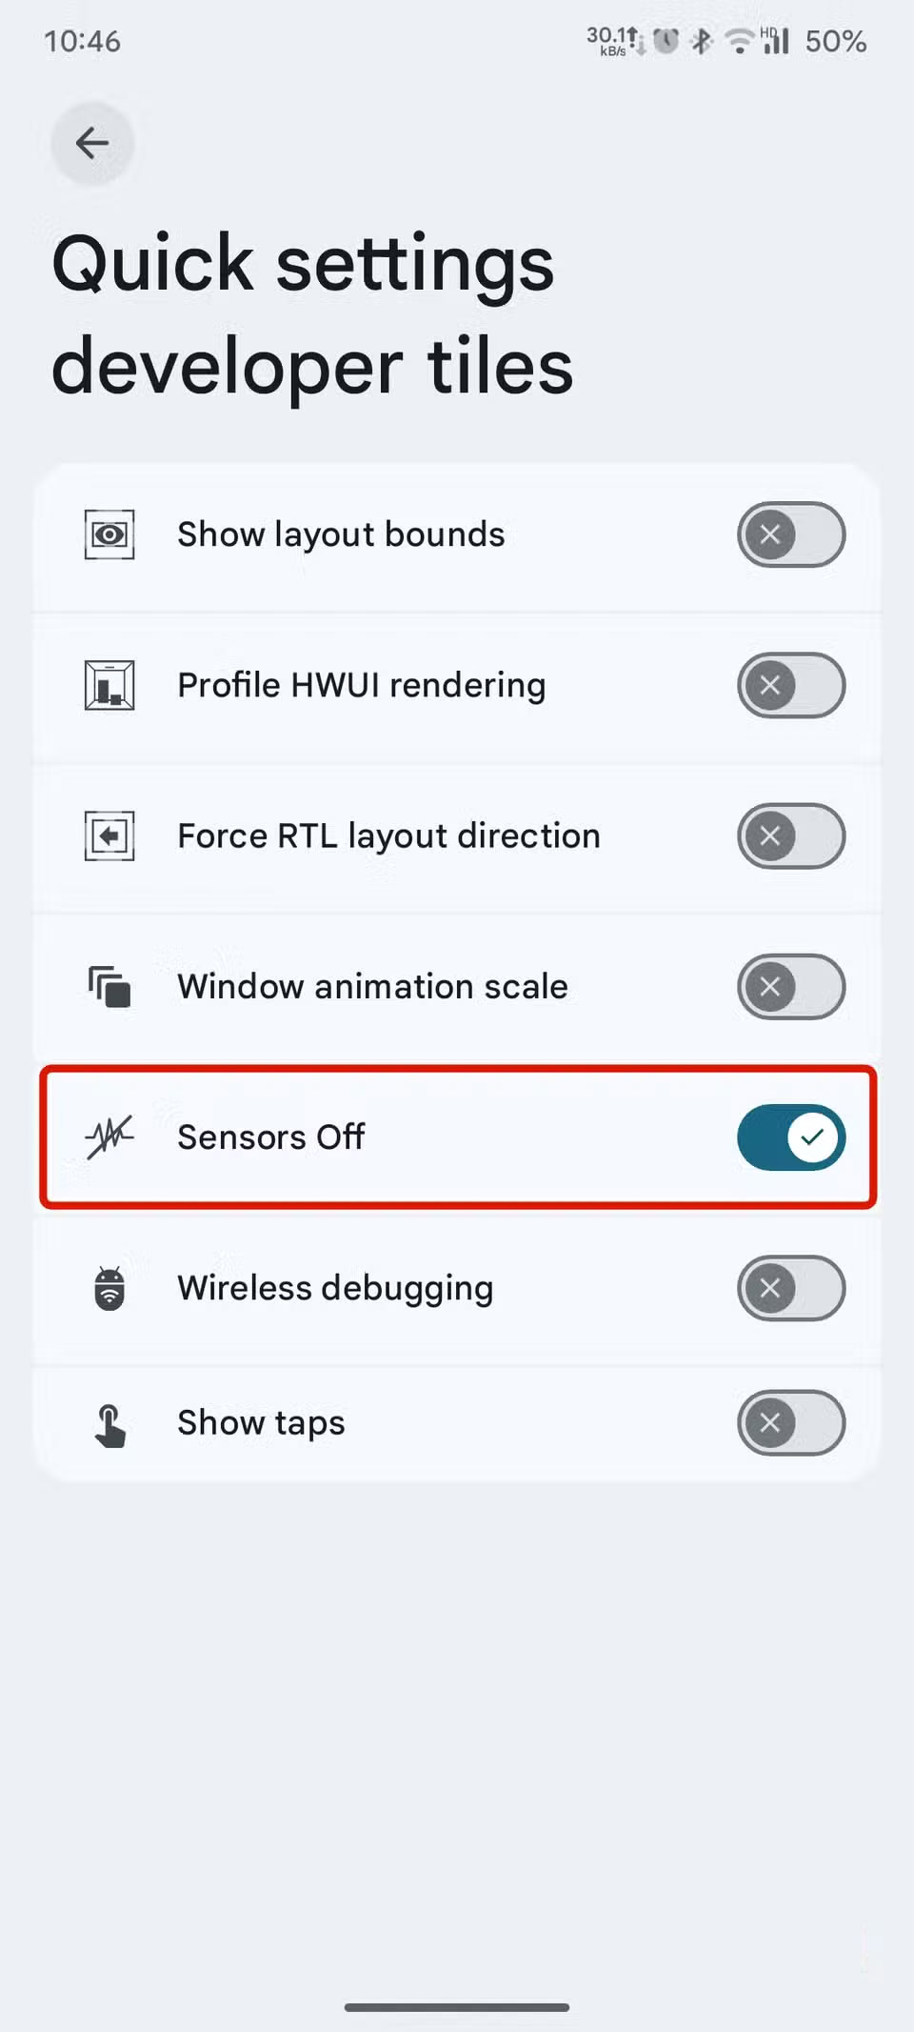Toggle Profile HWUI rendering switch

pyautogui.click(x=791, y=685)
